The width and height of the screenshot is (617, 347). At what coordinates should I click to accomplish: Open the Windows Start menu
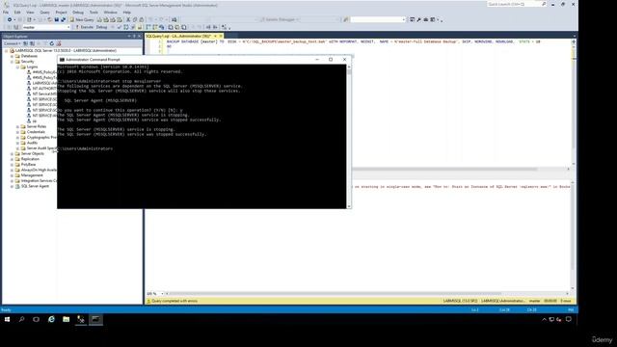tap(7, 319)
